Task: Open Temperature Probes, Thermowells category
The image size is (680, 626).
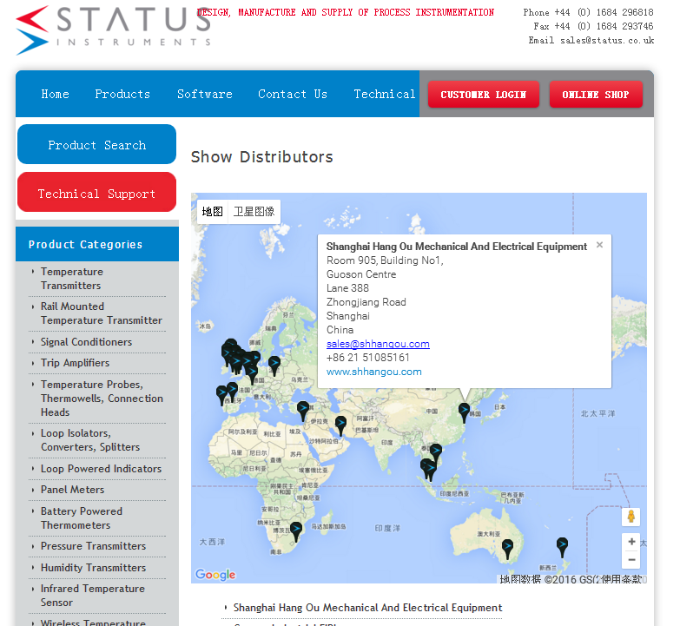Action: (x=102, y=398)
